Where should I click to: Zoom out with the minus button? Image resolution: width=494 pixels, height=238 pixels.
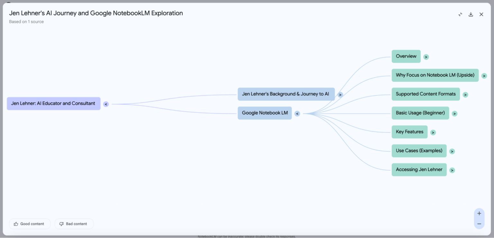tap(479, 224)
